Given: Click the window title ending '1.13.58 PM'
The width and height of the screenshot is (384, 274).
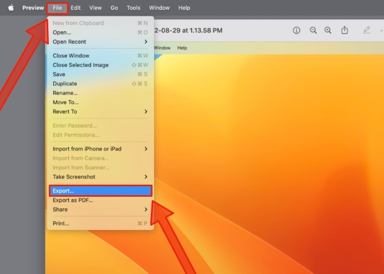Looking at the screenshot, I should (x=188, y=31).
